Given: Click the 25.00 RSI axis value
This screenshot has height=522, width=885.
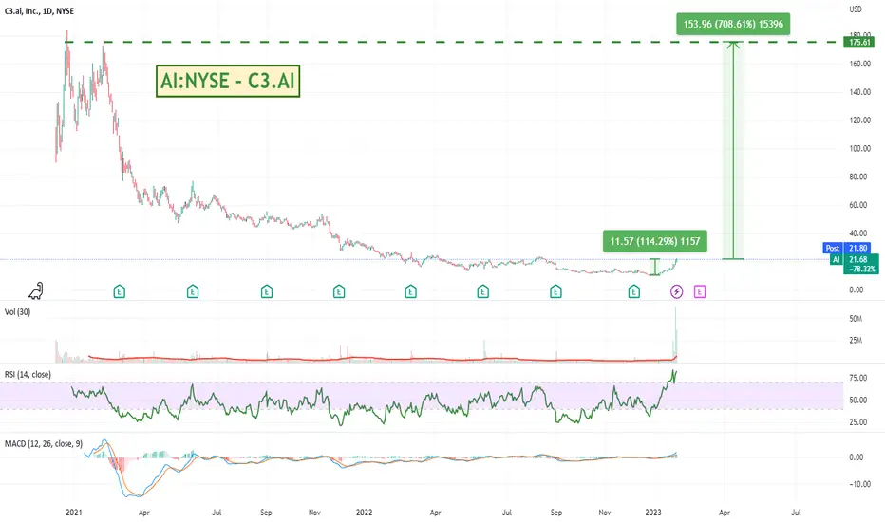Looking at the screenshot, I should click(x=857, y=422).
